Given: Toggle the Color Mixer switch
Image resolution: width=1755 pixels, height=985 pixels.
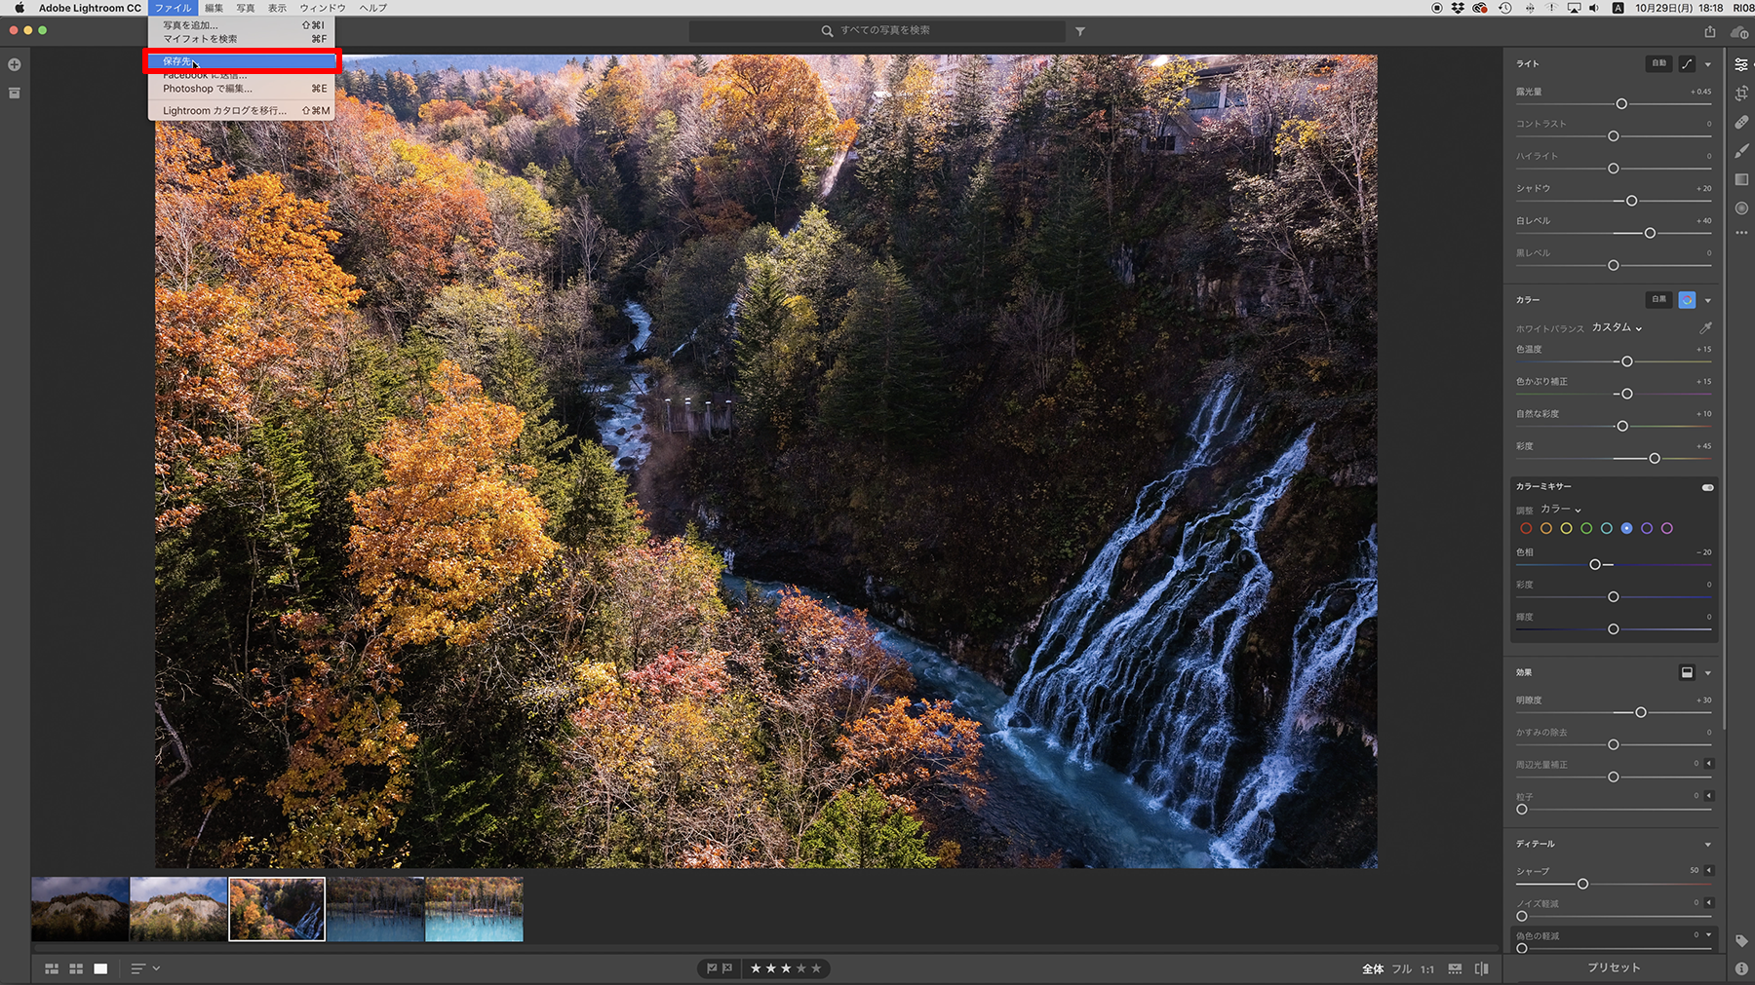Looking at the screenshot, I should pyautogui.click(x=1707, y=487).
